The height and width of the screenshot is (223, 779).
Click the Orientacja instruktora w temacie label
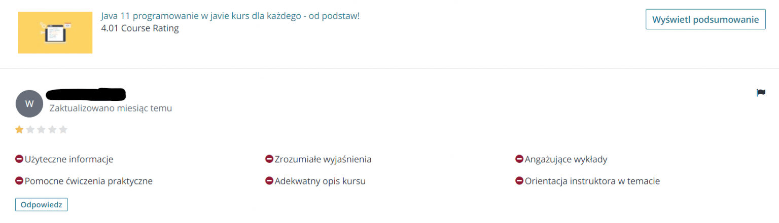(592, 181)
